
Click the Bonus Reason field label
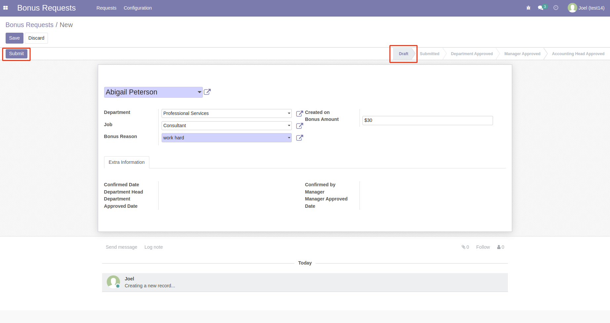click(x=120, y=136)
